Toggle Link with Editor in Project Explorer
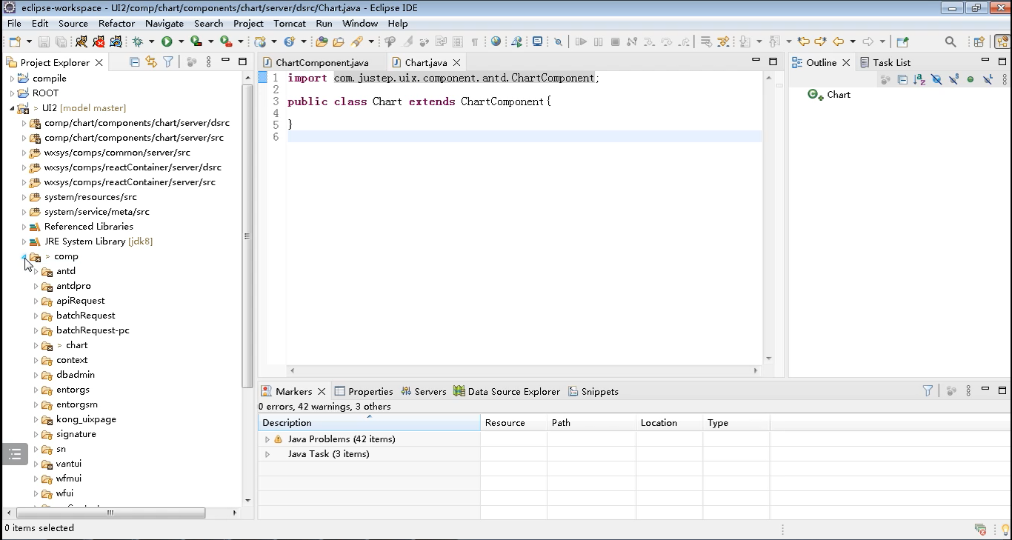Viewport: 1012px width, 540px height. pos(151,62)
